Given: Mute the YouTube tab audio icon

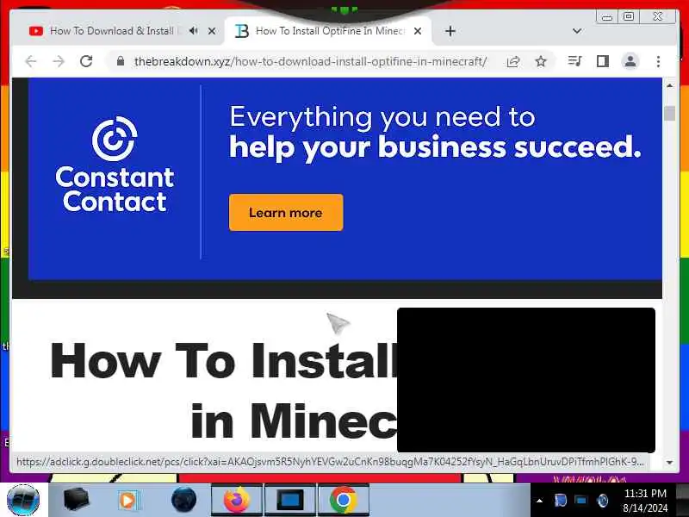Looking at the screenshot, I should coord(193,31).
